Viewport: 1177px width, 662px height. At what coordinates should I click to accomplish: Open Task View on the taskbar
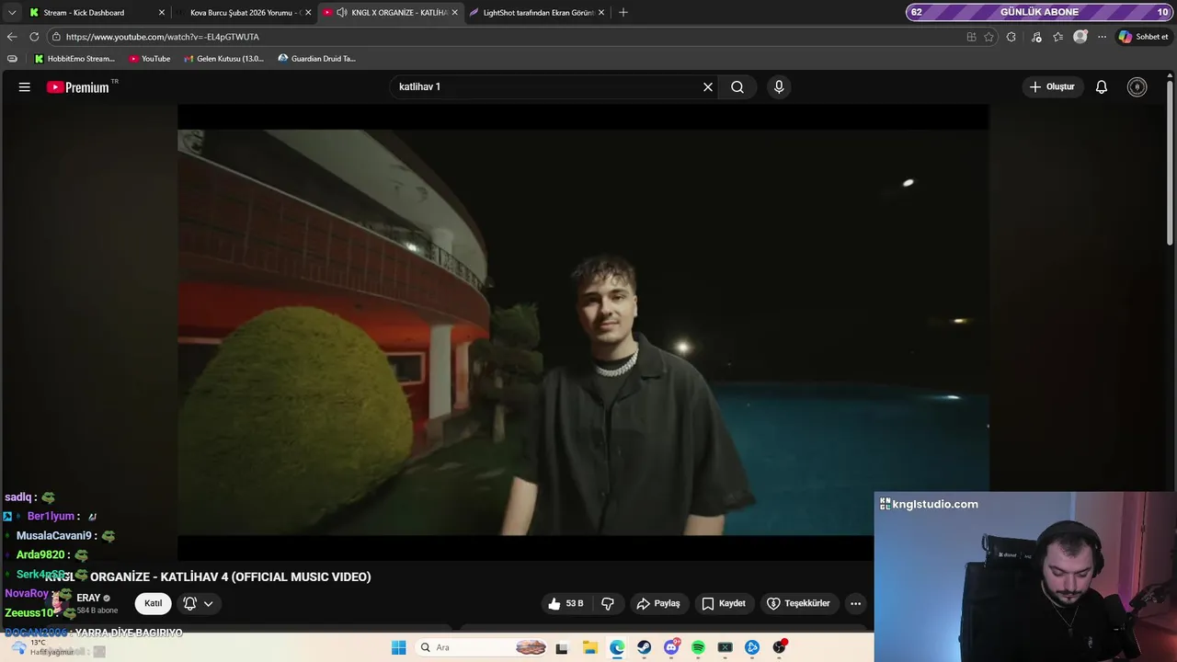[x=562, y=647]
